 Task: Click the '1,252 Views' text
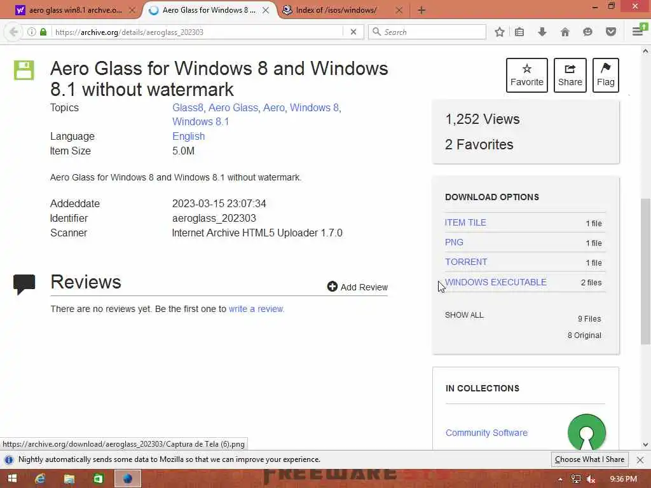(x=483, y=119)
